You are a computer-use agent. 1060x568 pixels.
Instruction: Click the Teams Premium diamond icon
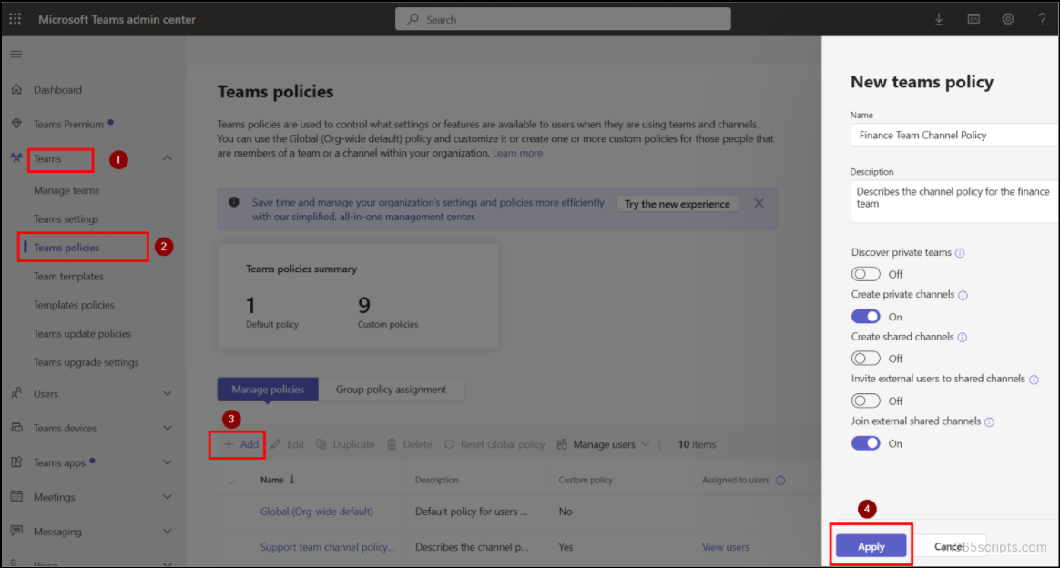pyautogui.click(x=17, y=124)
